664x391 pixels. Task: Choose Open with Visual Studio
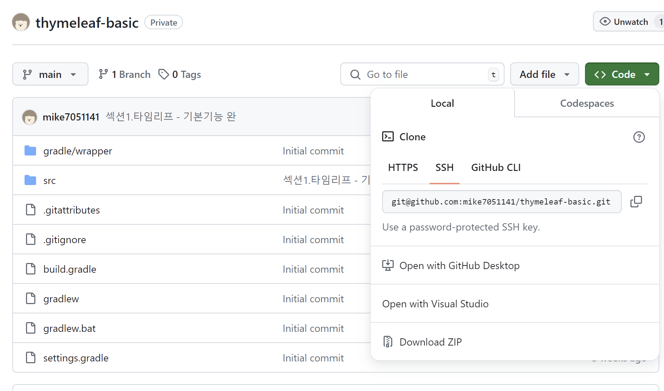pos(515,304)
